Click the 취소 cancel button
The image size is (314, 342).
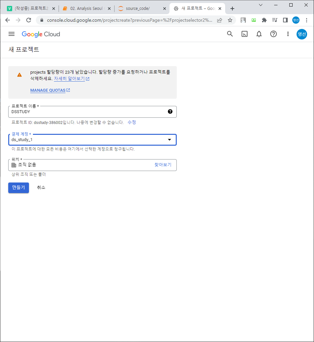[x=41, y=187]
